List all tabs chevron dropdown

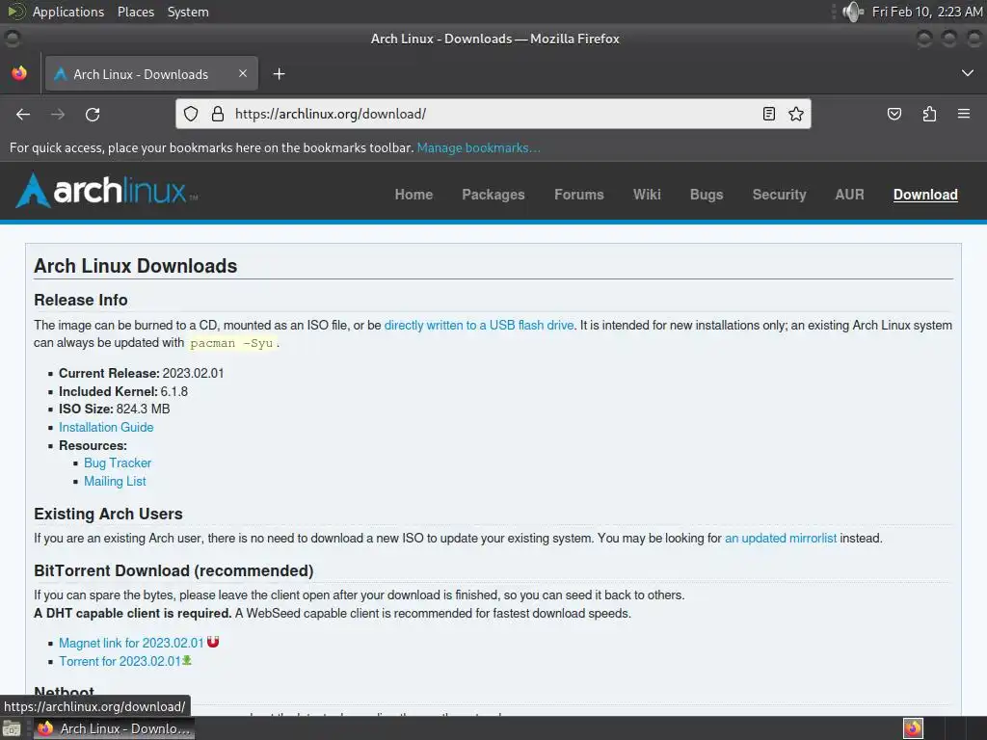coord(968,73)
